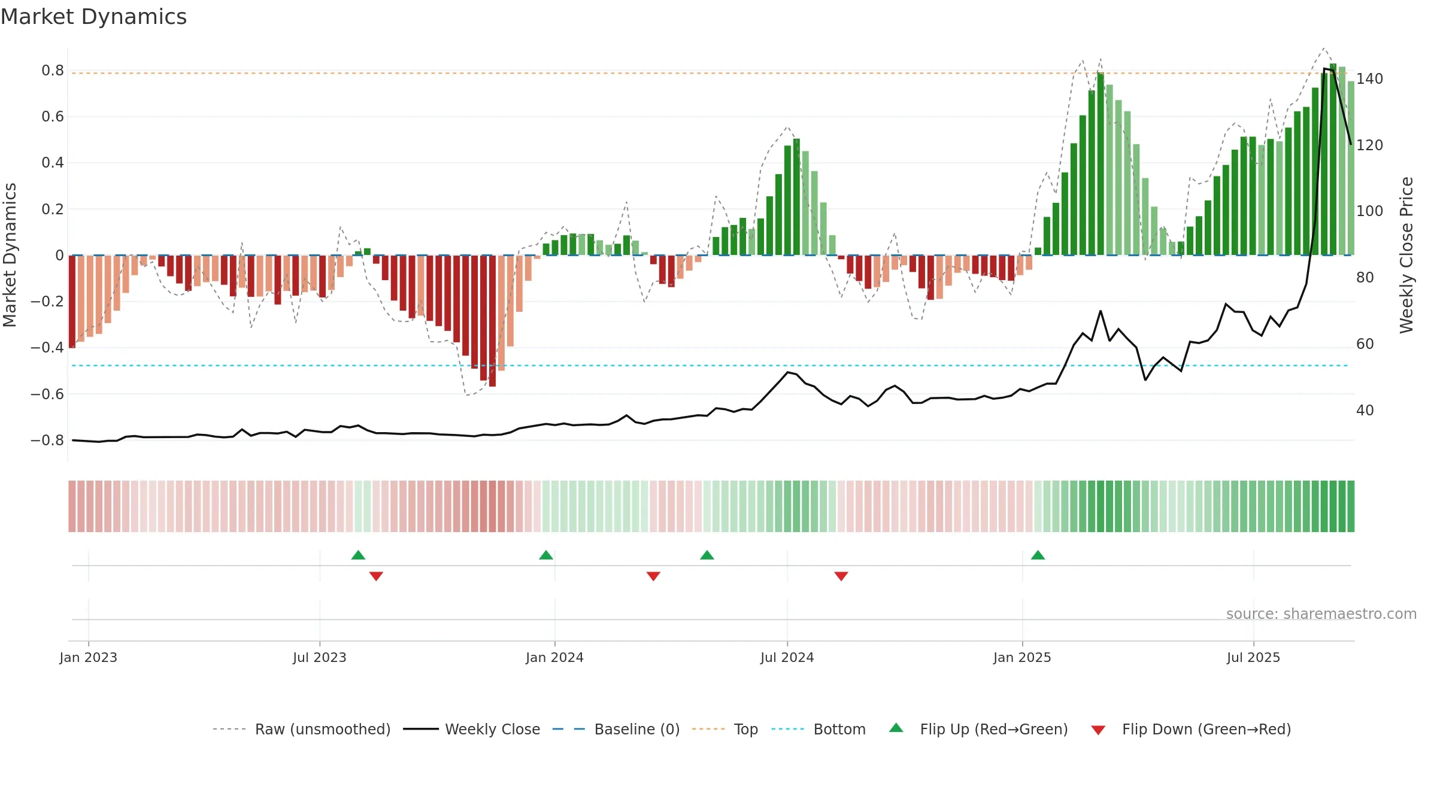Click the source: sharemaestro.com text
1437x808 pixels.
(x=1321, y=613)
